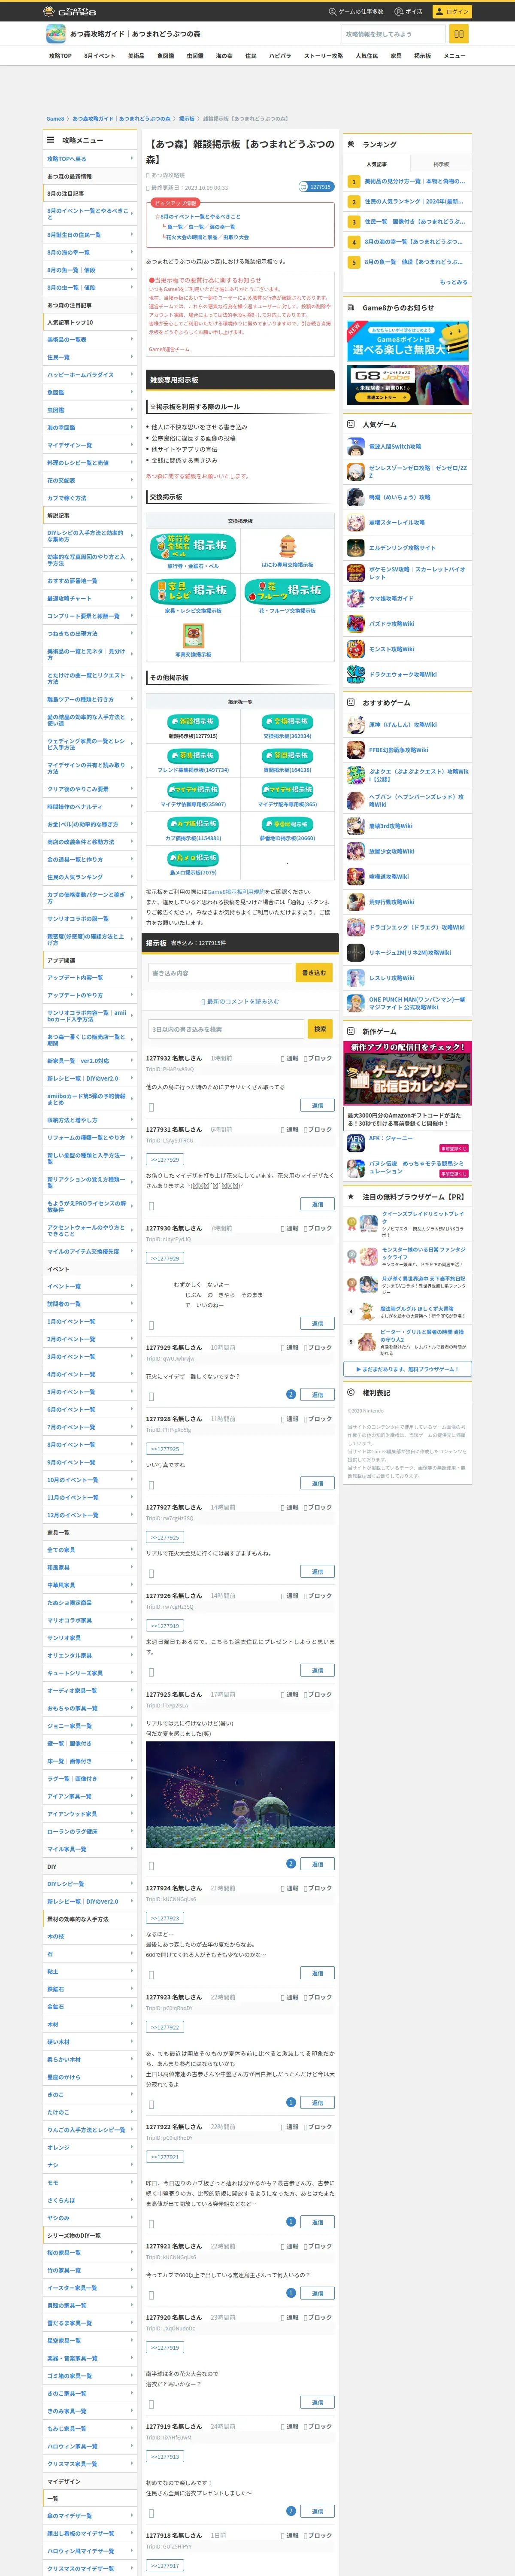Click the yellow grid button beside the search field
The image size is (515, 2576).
tap(459, 34)
